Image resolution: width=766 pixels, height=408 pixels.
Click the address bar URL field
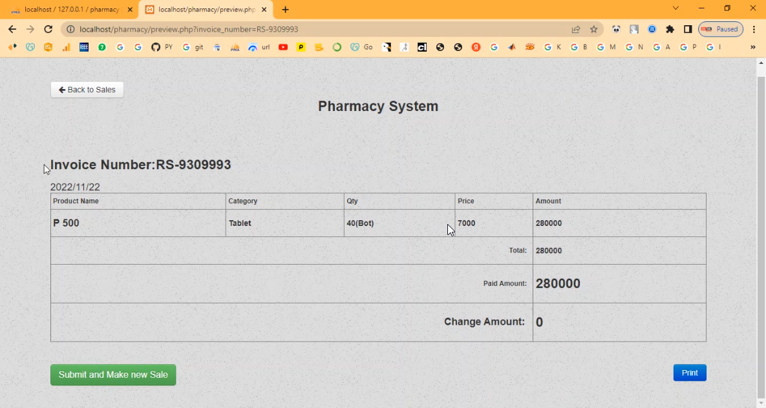[323, 29]
